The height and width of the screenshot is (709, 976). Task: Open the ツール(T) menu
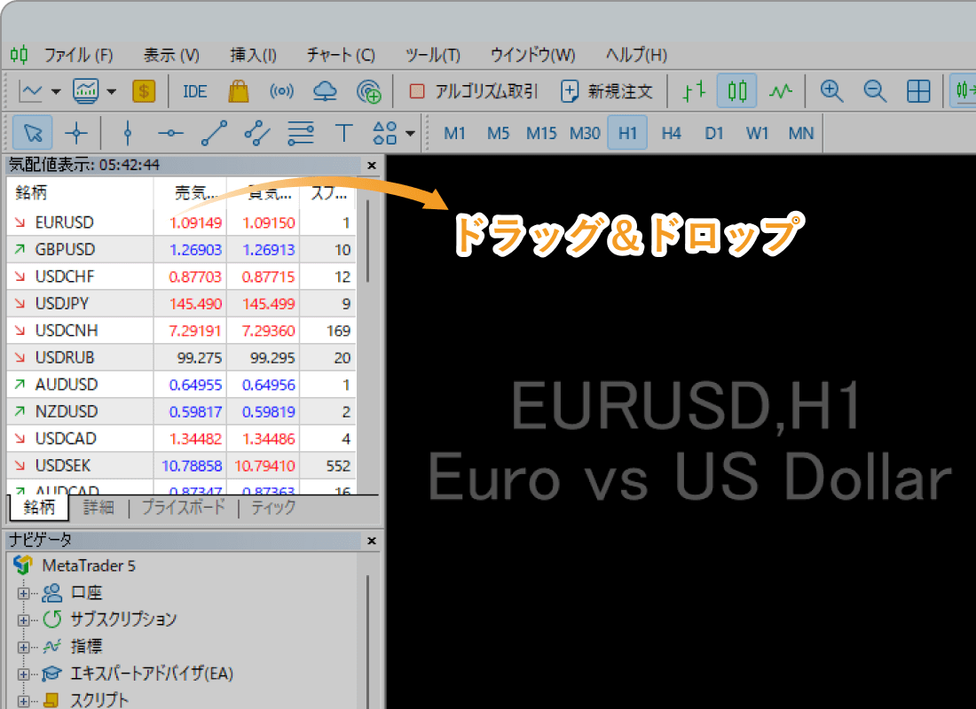(433, 55)
